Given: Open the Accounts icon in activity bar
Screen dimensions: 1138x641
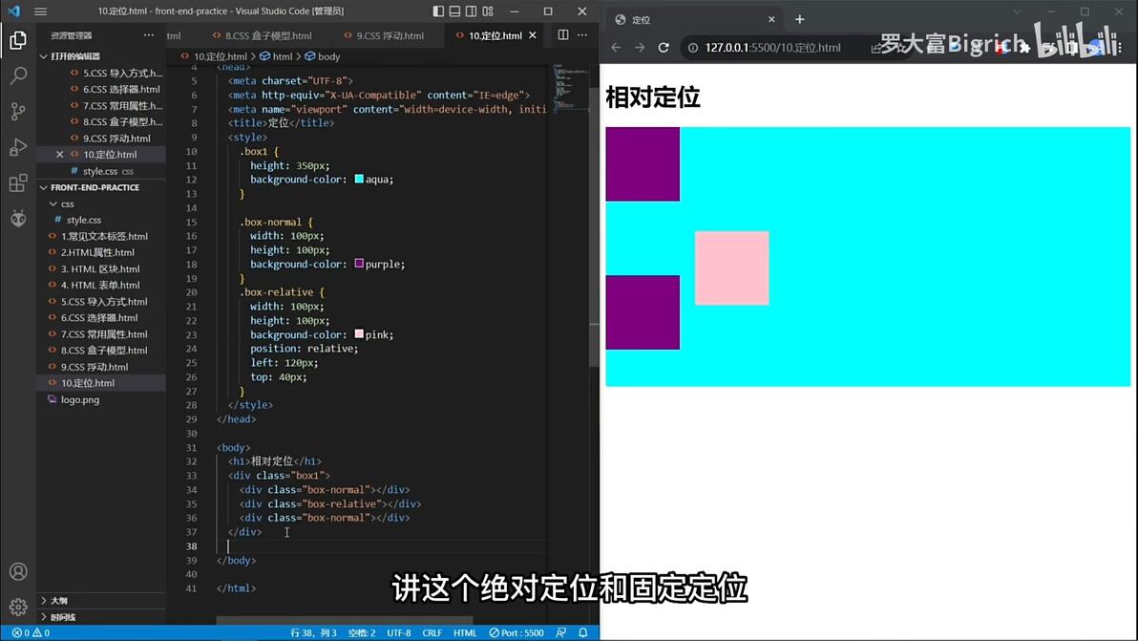Looking at the screenshot, I should coord(18,571).
